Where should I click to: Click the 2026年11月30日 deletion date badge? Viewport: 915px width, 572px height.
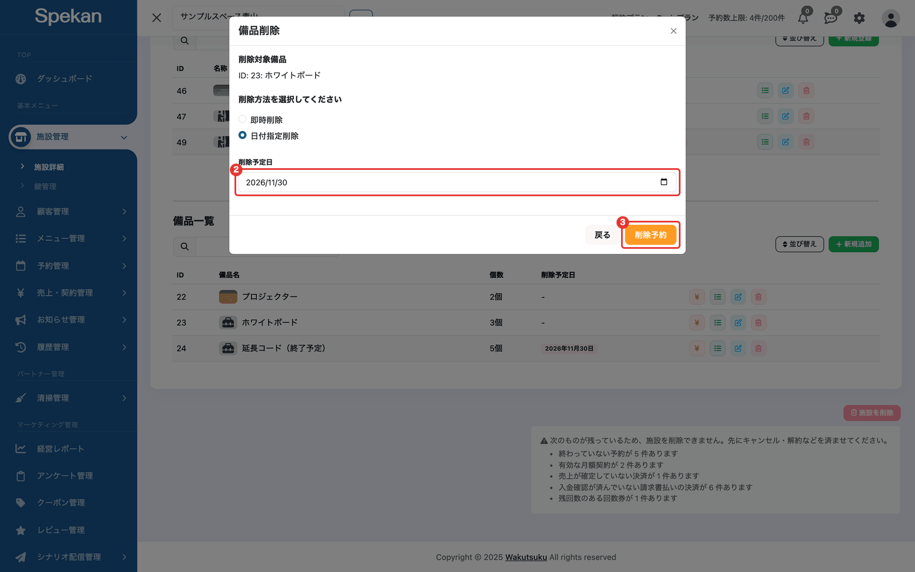point(569,348)
